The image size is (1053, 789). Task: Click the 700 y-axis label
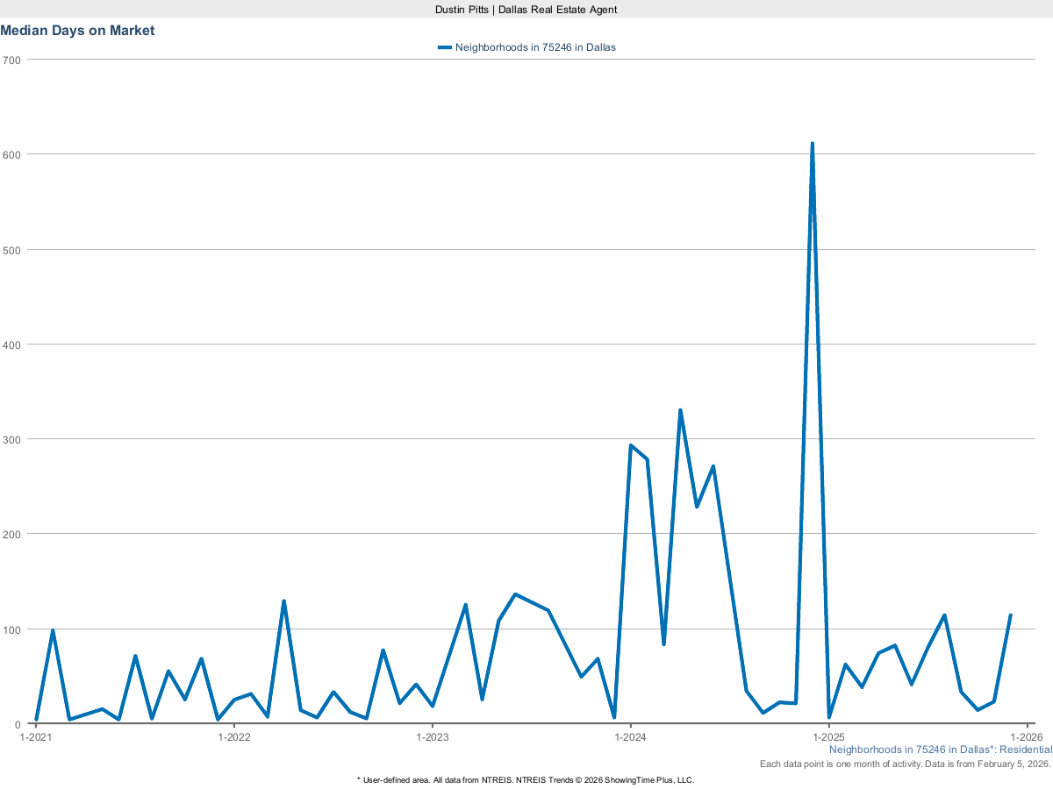(12, 60)
